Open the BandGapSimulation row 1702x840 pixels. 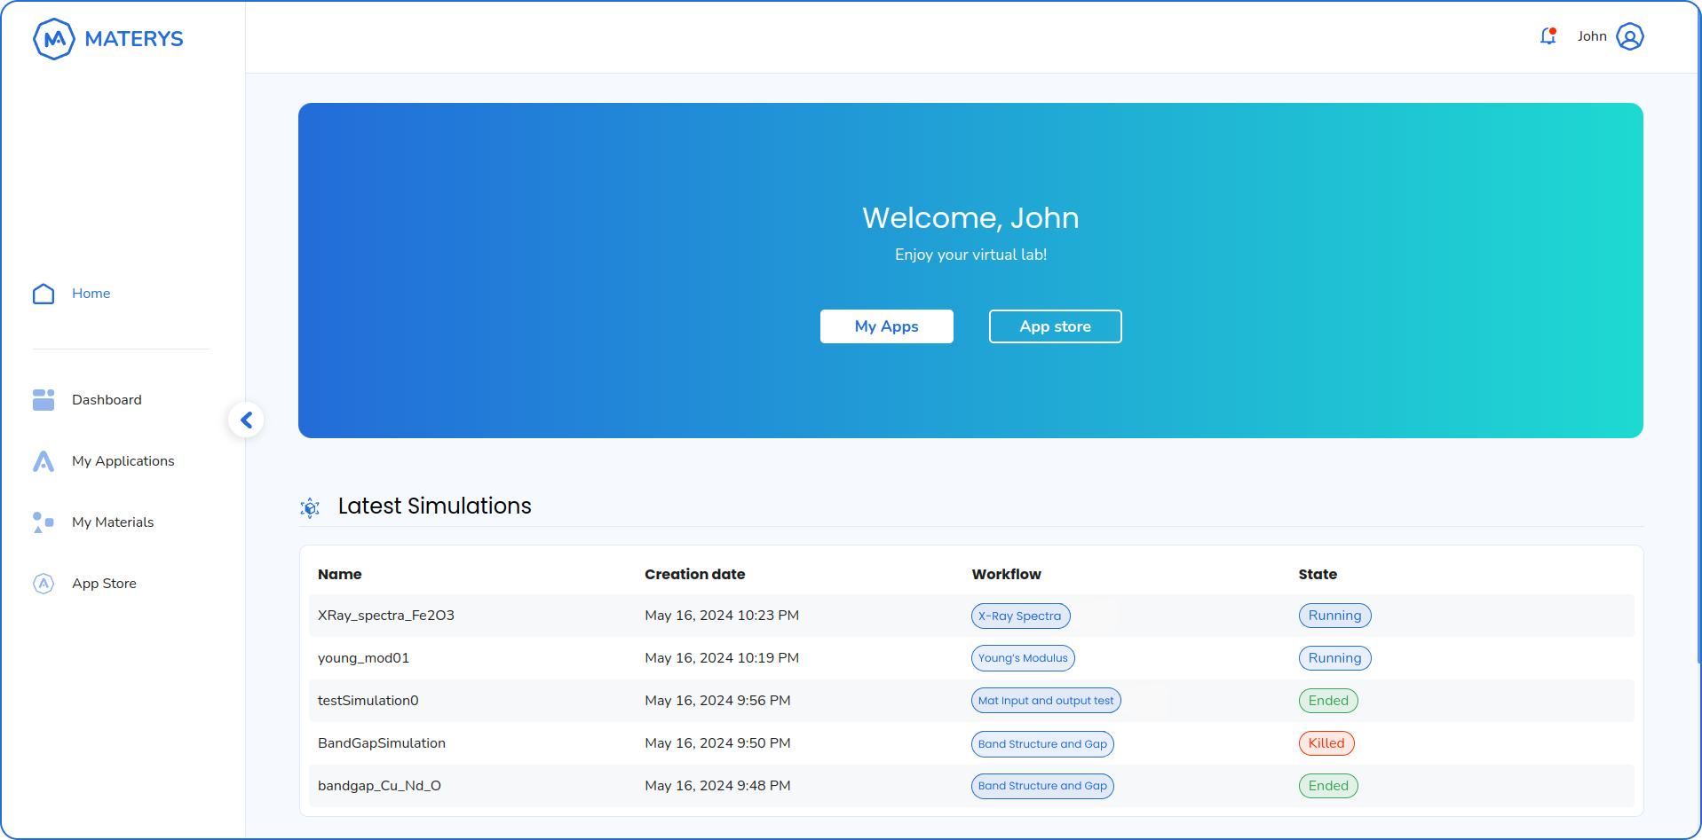click(382, 743)
